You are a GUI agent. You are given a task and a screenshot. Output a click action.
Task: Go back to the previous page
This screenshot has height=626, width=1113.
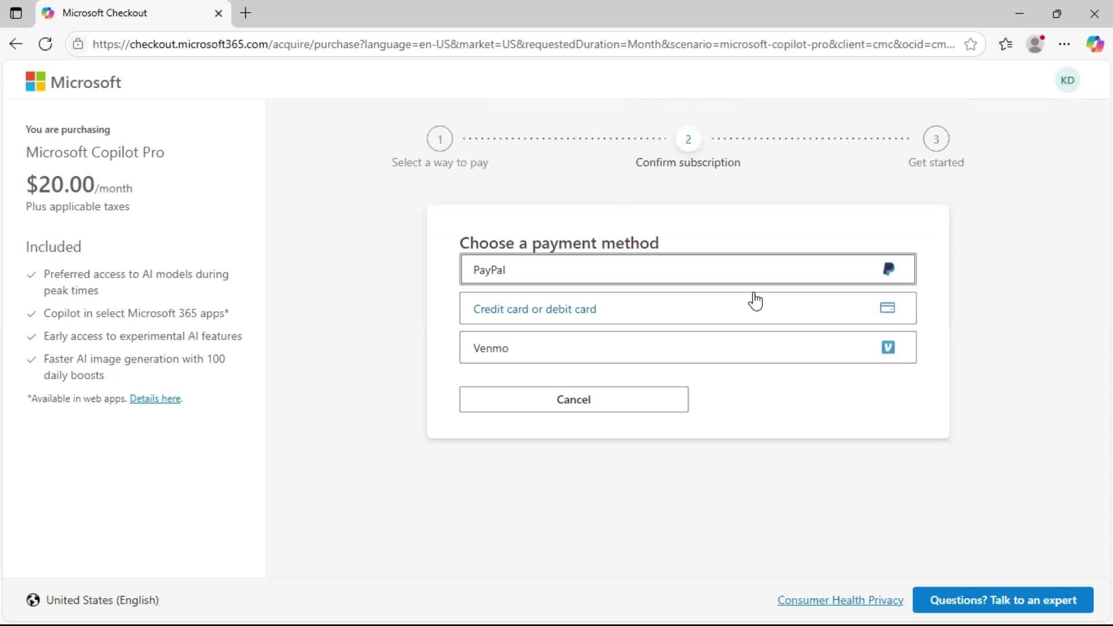click(16, 44)
